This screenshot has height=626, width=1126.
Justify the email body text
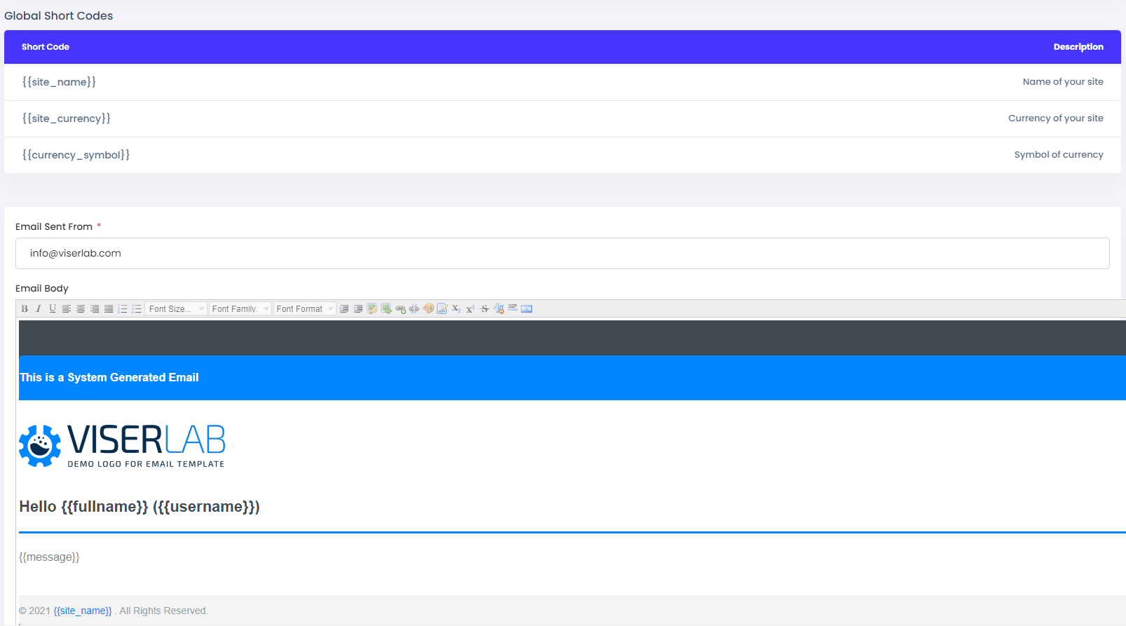click(109, 308)
